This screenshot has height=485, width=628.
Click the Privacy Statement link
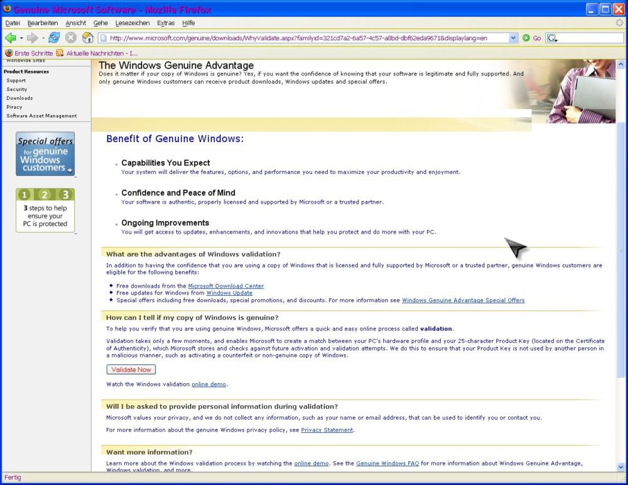[327, 430]
